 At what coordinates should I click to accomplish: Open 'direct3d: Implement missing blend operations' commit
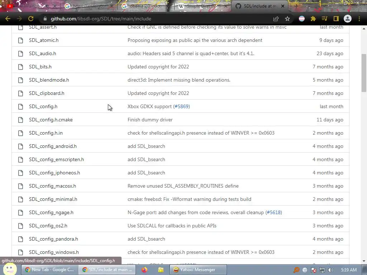[x=179, y=80]
